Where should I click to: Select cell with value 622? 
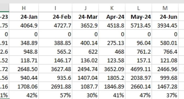[x=85, y=51]
